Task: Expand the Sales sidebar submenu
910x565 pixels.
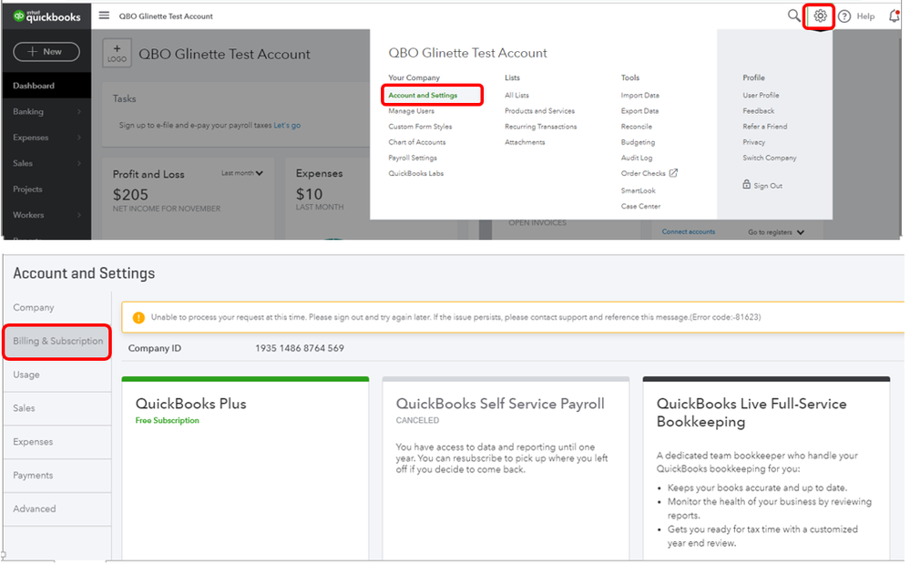Action: click(79, 163)
